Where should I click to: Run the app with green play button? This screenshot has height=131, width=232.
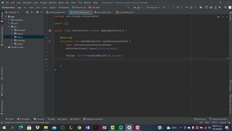click(164, 7)
